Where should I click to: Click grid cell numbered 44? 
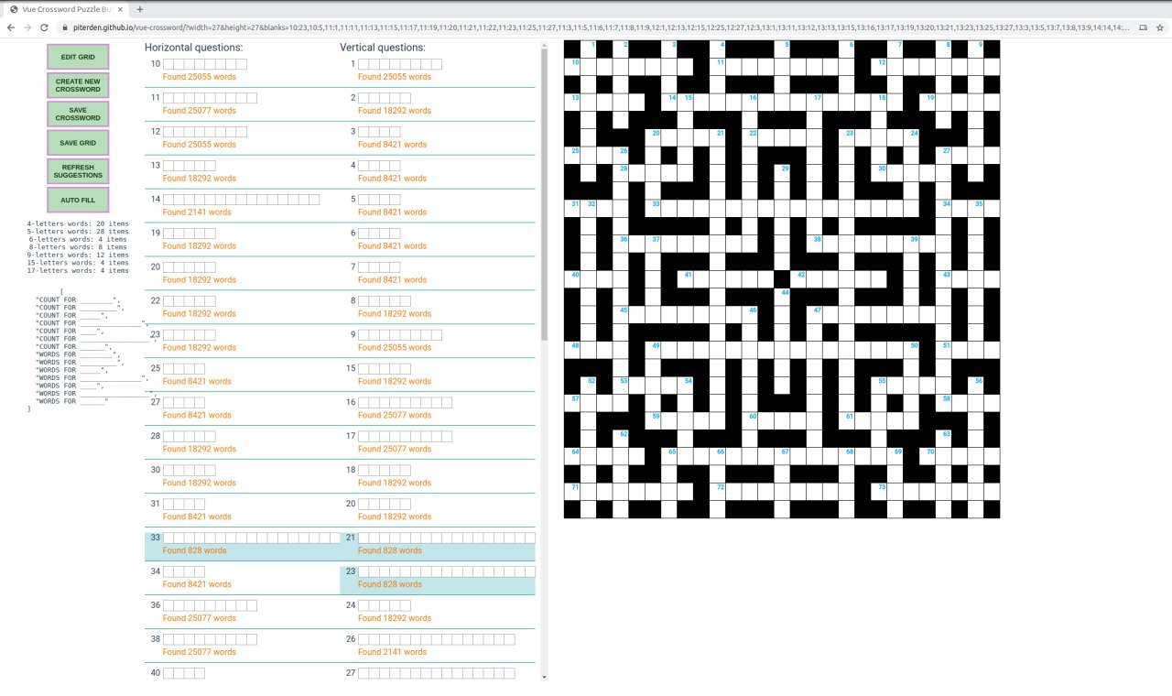coord(782,296)
